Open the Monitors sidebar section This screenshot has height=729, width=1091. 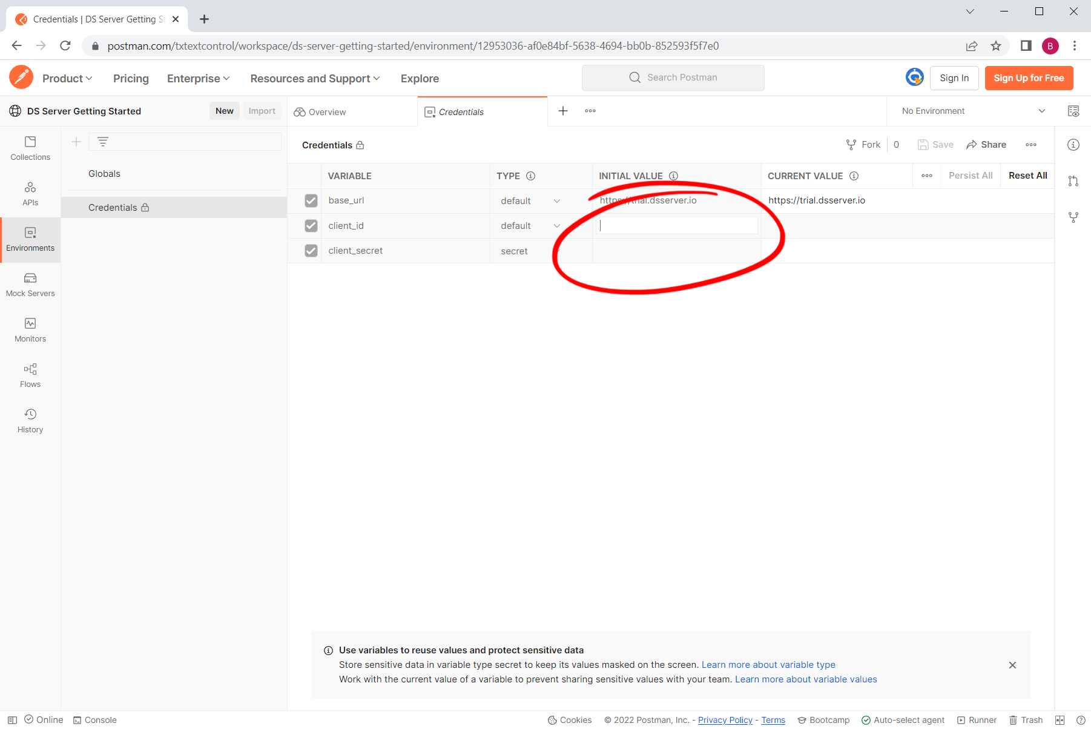point(30,330)
